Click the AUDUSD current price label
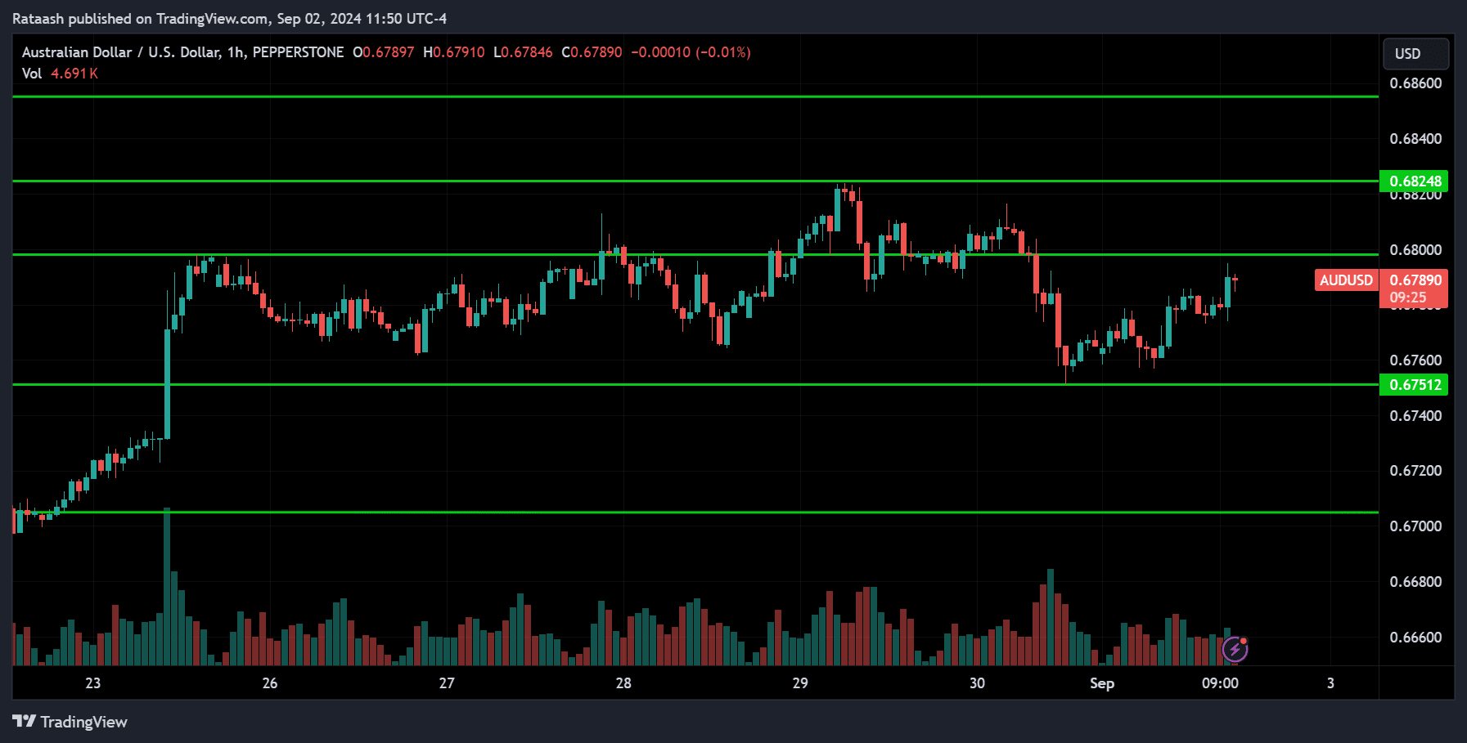The width and height of the screenshot is (1467, 743). pos(1345,280)
